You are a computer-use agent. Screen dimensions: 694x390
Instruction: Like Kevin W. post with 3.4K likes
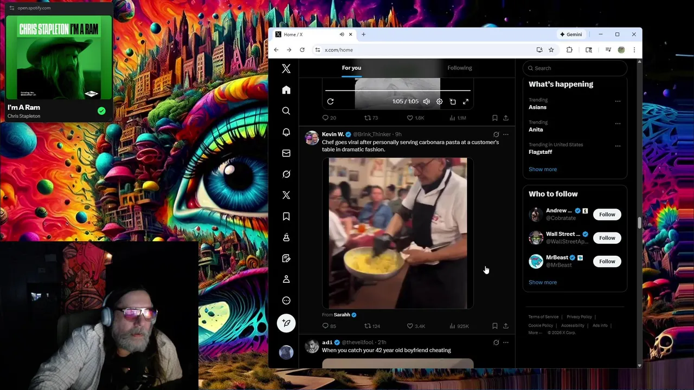click(416, 326)
